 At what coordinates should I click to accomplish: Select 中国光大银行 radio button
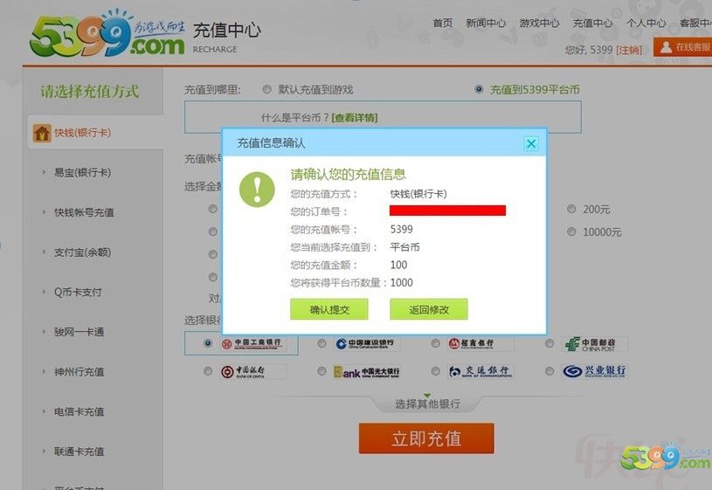pyautogui.click(x=322, y=371)
